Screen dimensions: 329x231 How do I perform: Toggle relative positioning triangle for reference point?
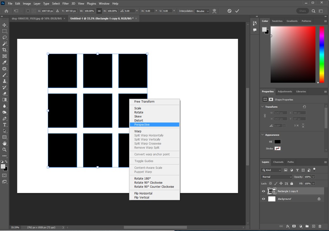57,11
